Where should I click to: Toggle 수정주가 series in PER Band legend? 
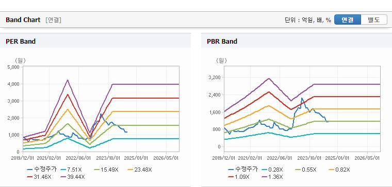coord(42,170)
